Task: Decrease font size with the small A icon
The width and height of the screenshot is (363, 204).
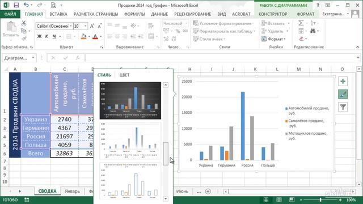Action: point(100,26)
